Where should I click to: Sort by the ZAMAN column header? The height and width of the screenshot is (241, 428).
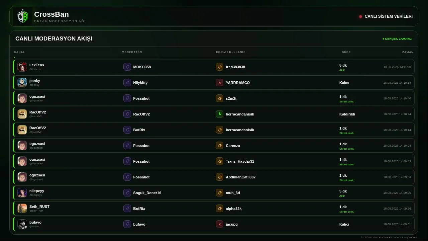tap(408, 52)
